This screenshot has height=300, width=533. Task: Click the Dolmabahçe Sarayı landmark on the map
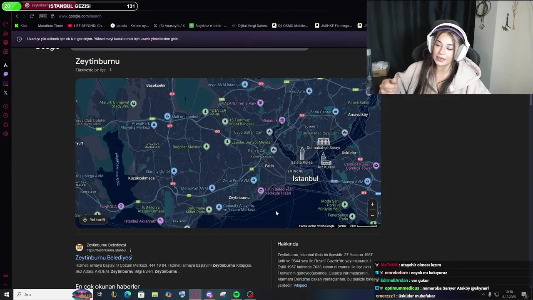click(323, 143)
